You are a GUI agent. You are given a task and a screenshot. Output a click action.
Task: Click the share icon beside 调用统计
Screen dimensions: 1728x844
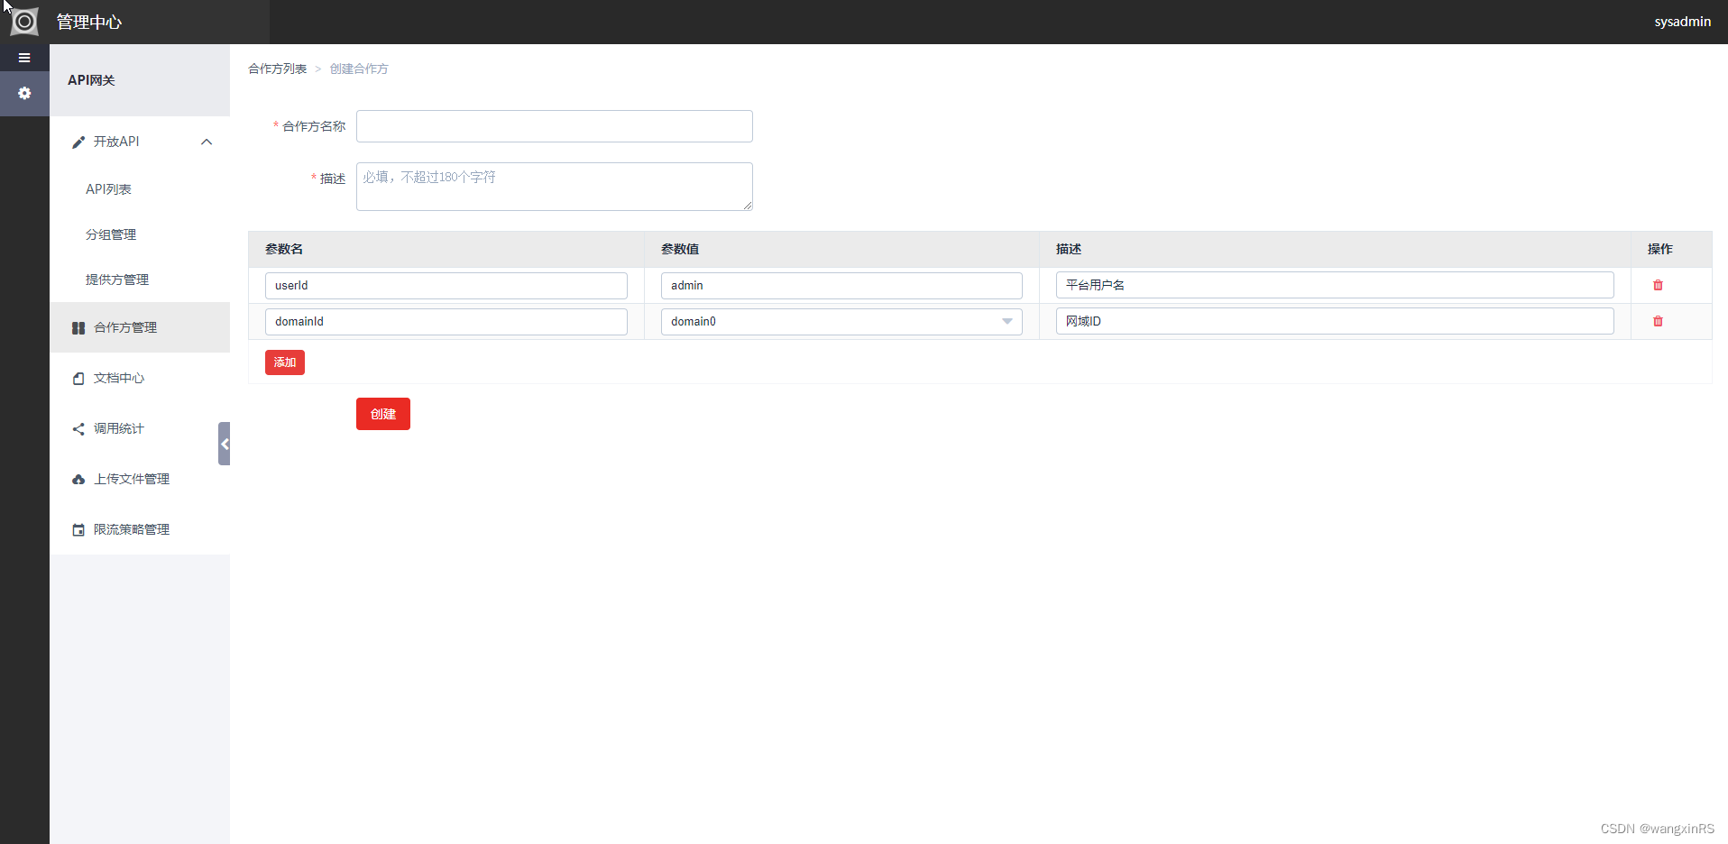tap(78, 429)
